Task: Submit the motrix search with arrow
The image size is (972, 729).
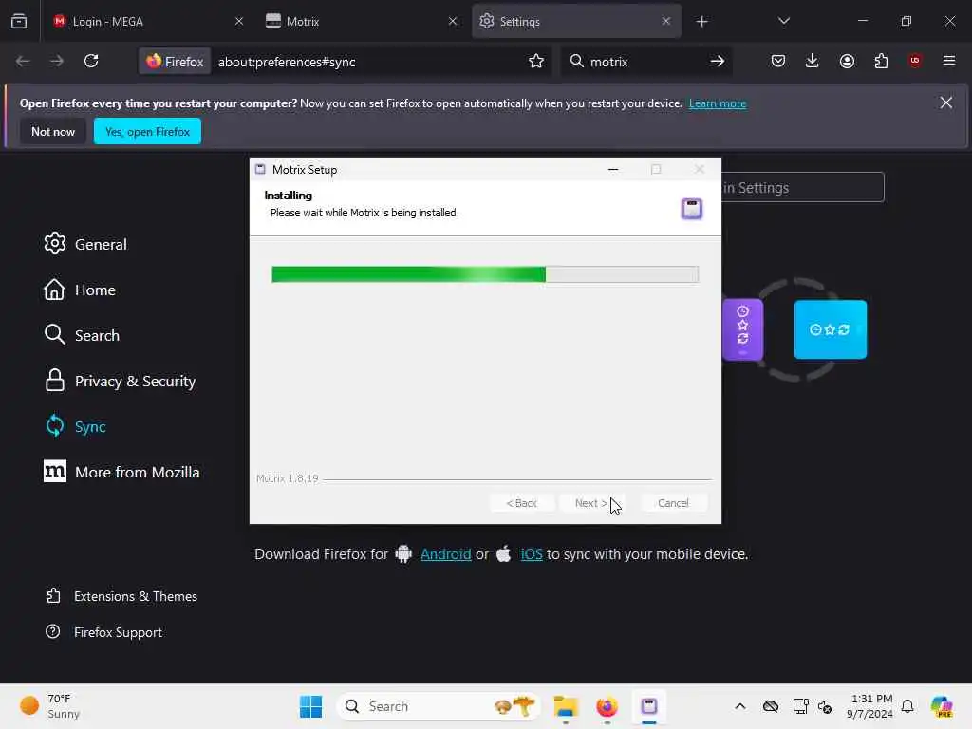Action: (718, 61)
